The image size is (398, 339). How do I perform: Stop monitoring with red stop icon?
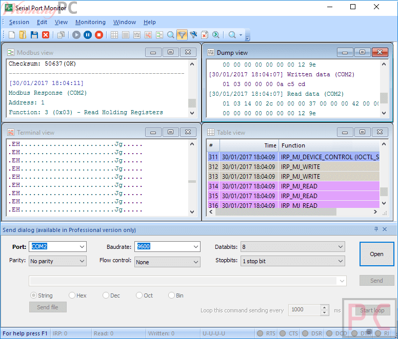pyautogui.click(x=99, y=35)
